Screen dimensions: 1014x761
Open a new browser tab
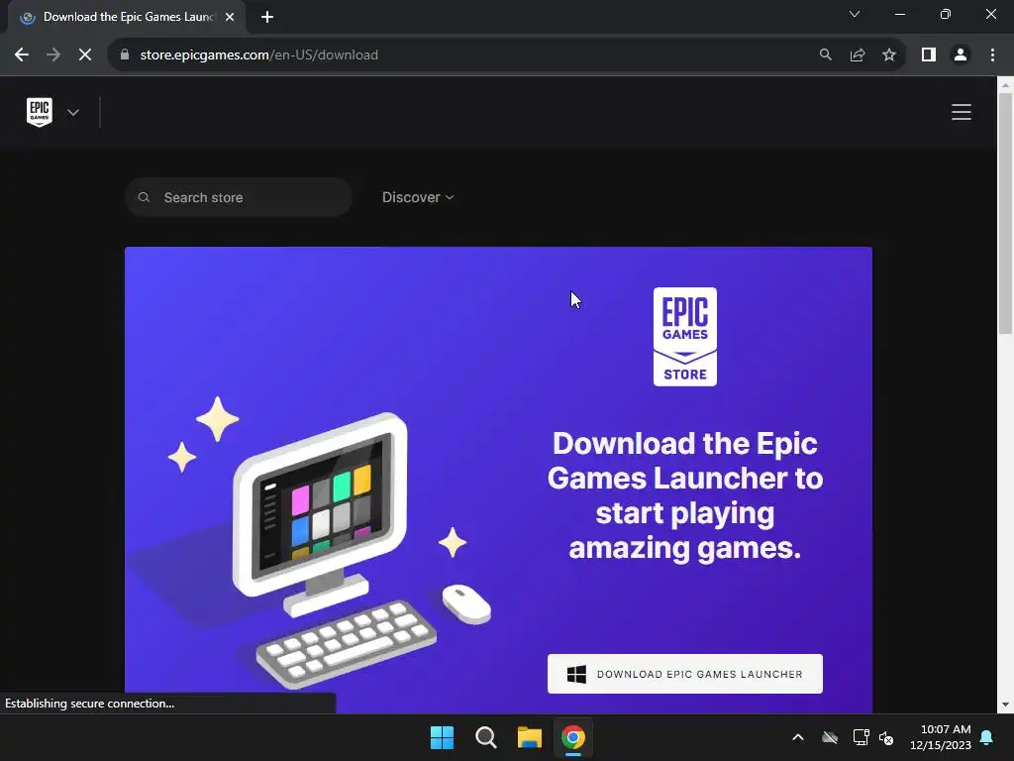pos(267,17)
